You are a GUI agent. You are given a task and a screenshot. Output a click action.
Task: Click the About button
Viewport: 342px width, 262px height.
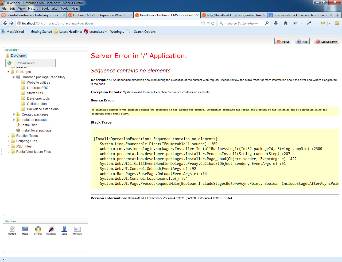click(x=283, y=41)
